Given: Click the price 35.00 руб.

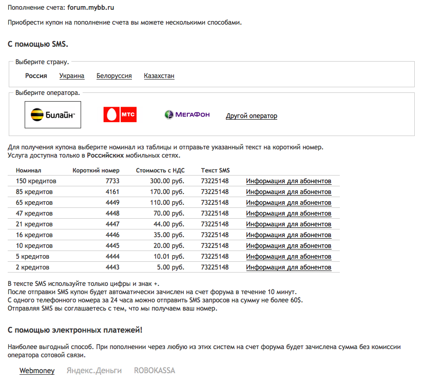Looking at the screenshot, I should tap(169, 235).
